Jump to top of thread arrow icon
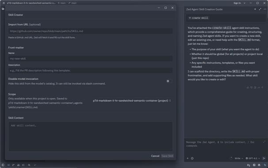The height and width of the screenshot is (168, 268). [262, 88]
